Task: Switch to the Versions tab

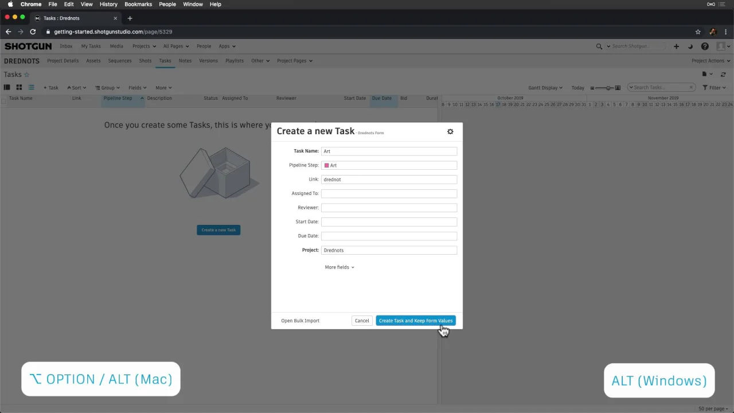Action: coord(208,61)
